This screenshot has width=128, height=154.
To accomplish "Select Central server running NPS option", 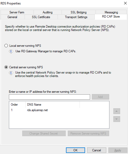I will (6, 67).
